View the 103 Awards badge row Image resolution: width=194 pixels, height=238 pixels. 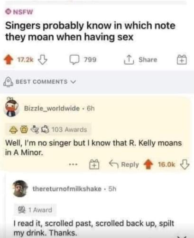coord(48,129)
